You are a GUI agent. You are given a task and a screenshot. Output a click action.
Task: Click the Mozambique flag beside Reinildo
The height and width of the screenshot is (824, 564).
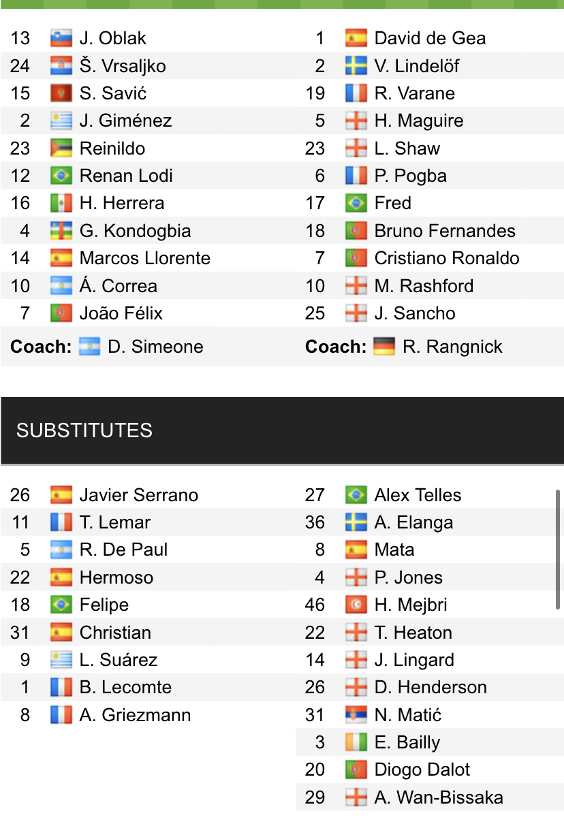pos(61,148)
